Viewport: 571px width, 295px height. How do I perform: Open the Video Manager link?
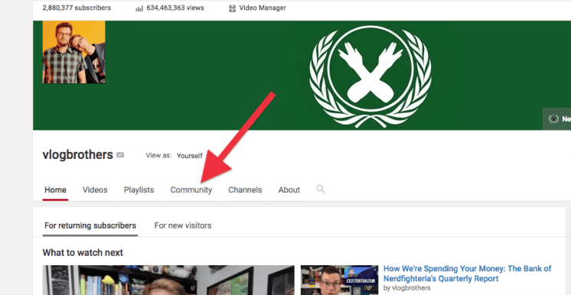(263, 8)
